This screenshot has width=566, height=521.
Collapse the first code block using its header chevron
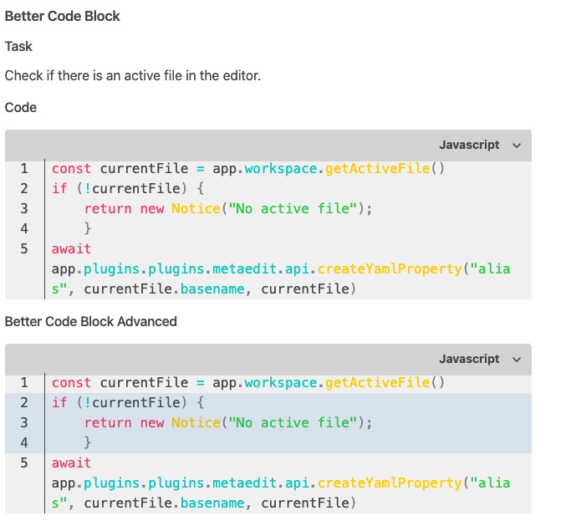516,146
